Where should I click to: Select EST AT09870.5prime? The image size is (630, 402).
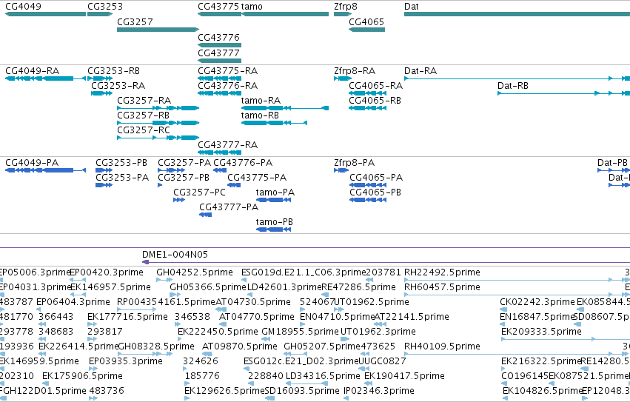(x=207, y=354)
